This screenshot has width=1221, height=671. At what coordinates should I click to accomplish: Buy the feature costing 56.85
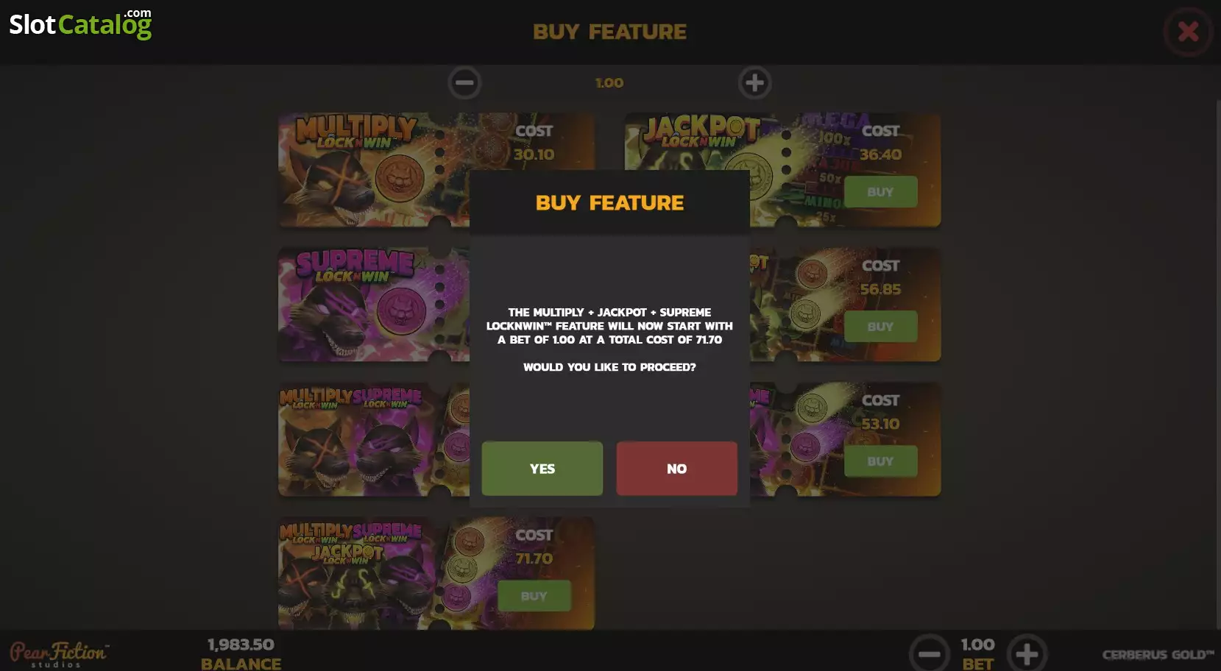point(880,326)
